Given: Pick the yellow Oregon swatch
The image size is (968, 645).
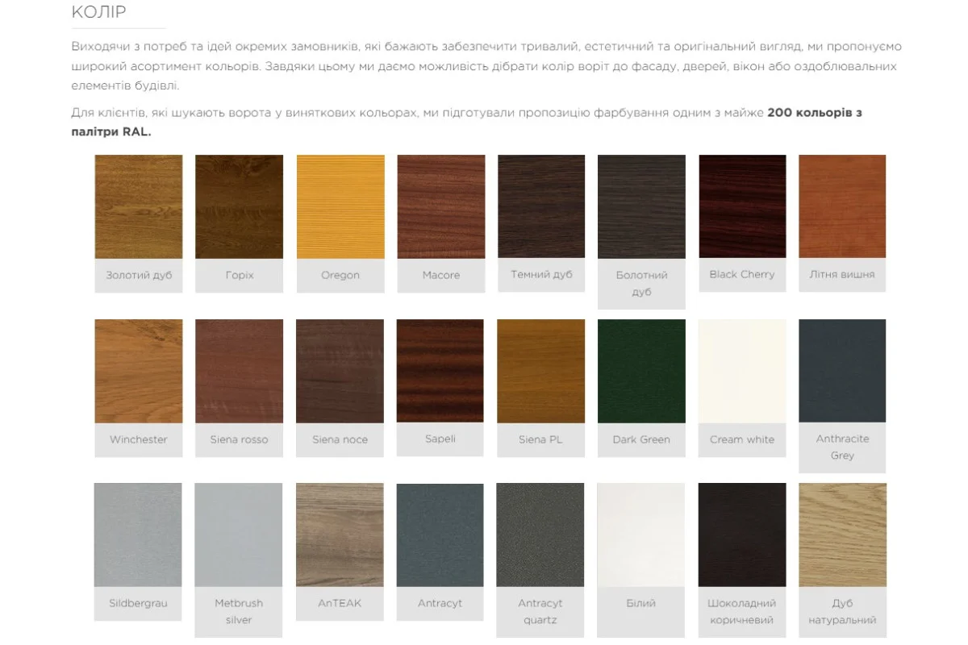Looking at the screenshot, I should (x=340, y=206).
